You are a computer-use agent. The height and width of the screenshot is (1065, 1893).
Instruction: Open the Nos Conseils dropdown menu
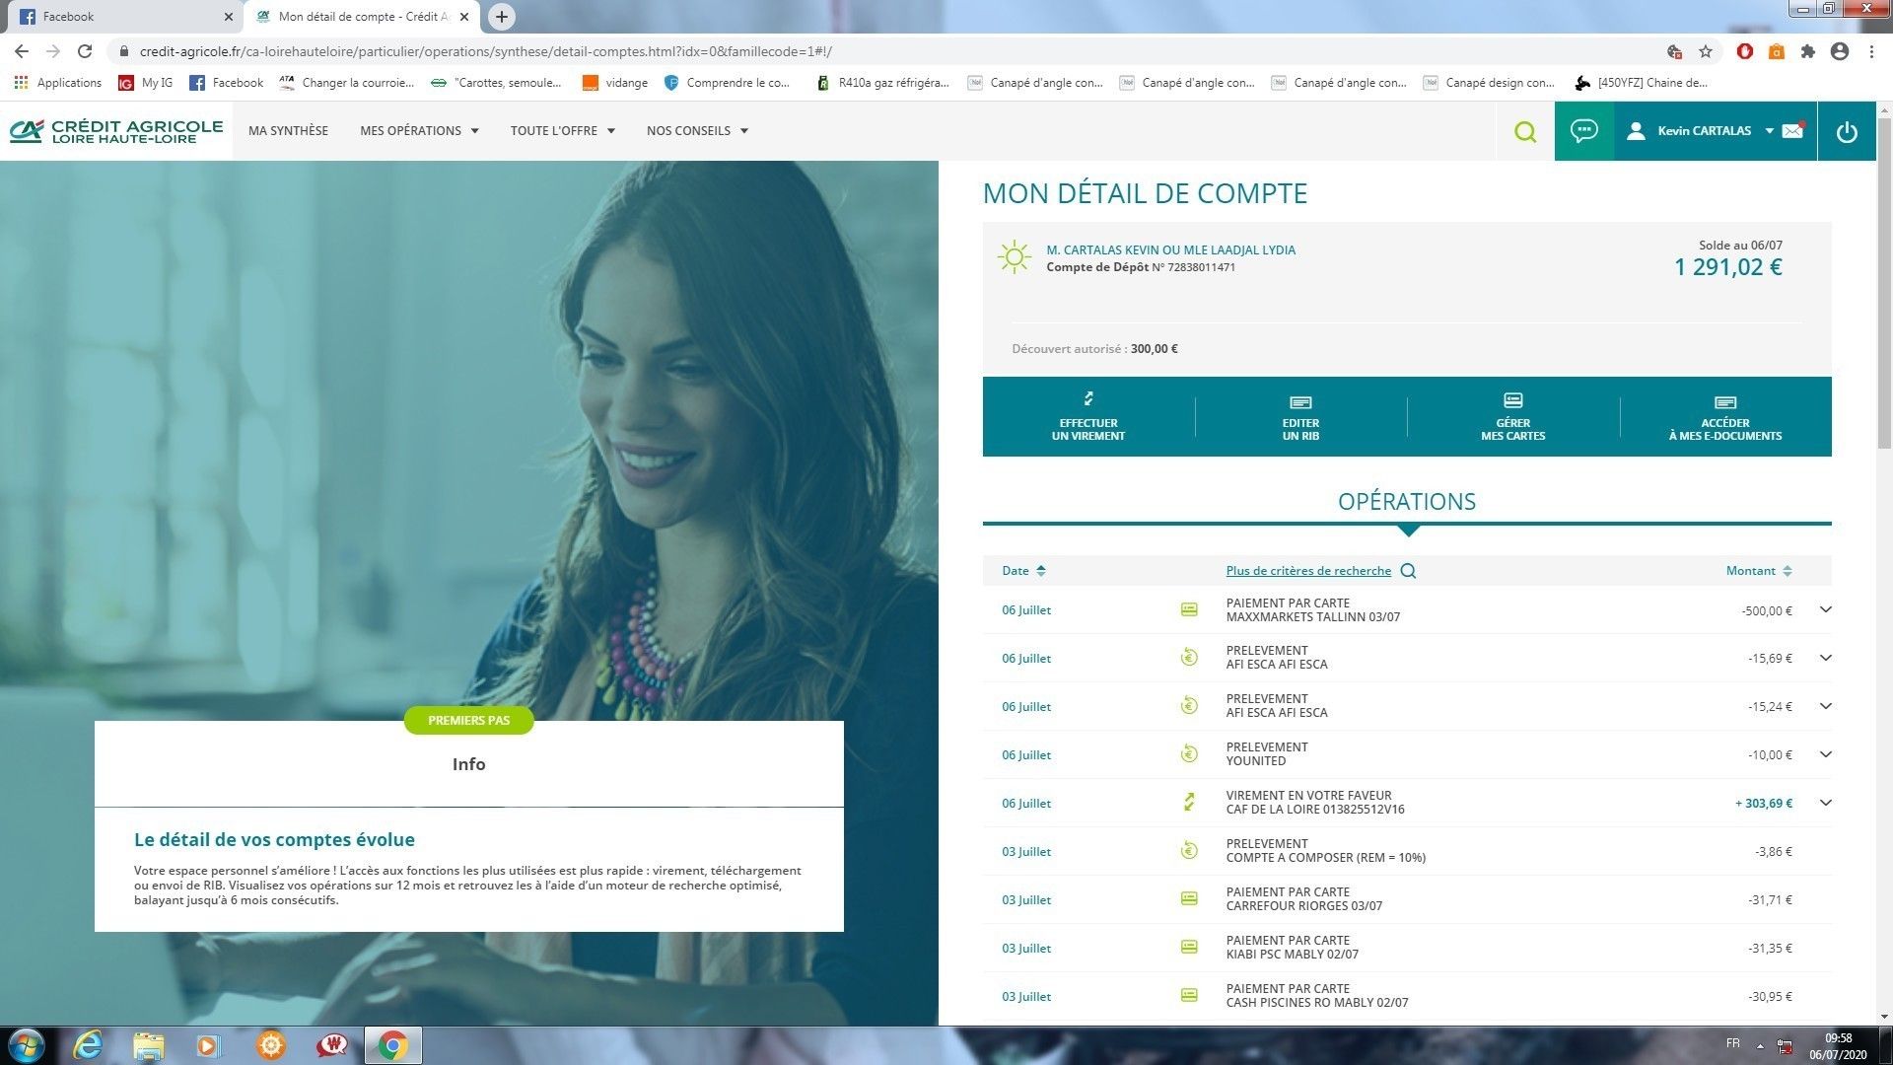pos(697,130)
